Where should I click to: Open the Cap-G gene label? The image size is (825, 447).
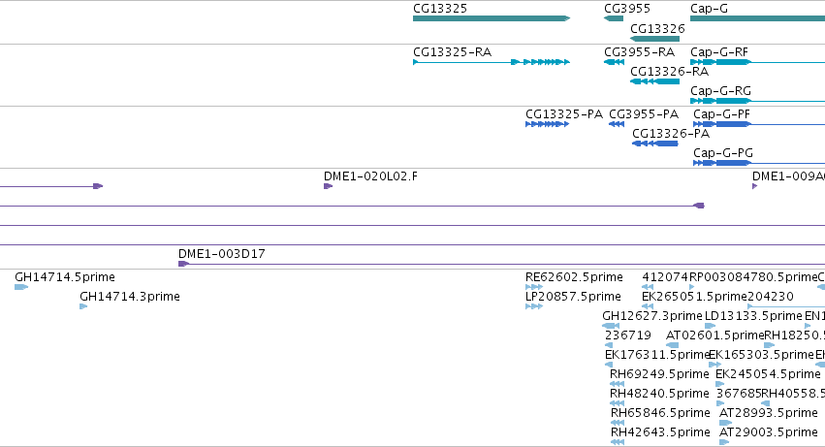coord(709,9)
